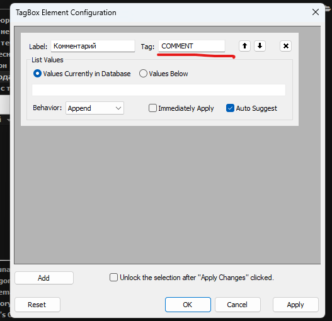332x321 pixels.
Task: Open the Behavior dropdown showing Append
Action: (x=94, y=108)
